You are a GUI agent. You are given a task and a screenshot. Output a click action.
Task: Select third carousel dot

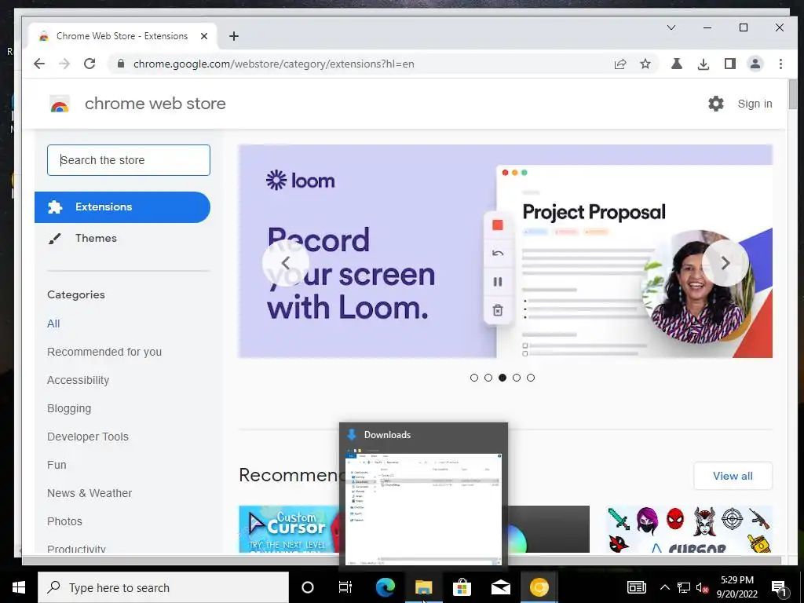pyautogui.click(x=502, y=378)
